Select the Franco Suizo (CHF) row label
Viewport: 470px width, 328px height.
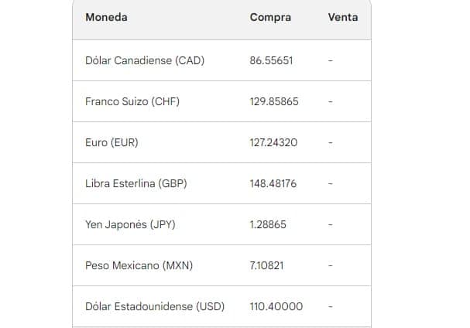coord(132,101)
